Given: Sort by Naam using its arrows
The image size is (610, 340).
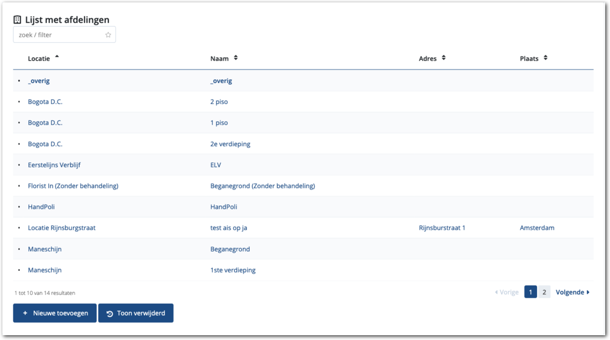Looking at the screenshot, I should click(236, 58).
